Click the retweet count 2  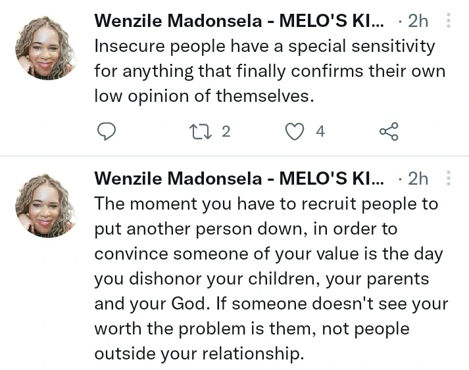tap(226, 131)
